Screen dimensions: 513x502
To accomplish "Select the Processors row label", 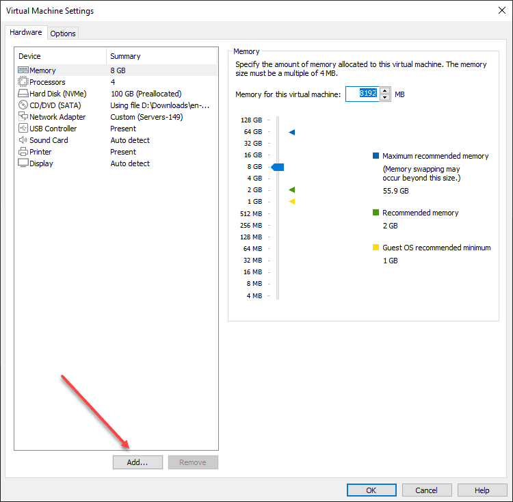I will [x=47, y=82].
